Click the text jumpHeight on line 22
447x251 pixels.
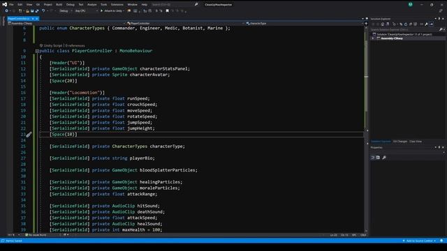click(140, 128)
